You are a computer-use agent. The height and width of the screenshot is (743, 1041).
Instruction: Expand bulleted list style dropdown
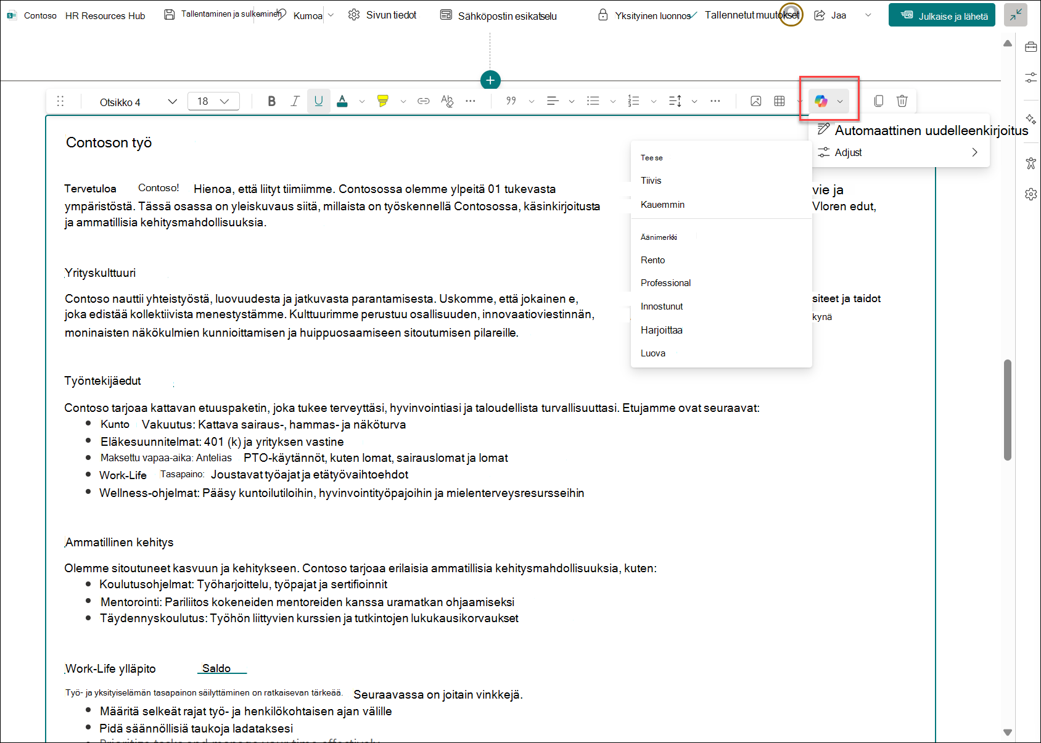613,101
